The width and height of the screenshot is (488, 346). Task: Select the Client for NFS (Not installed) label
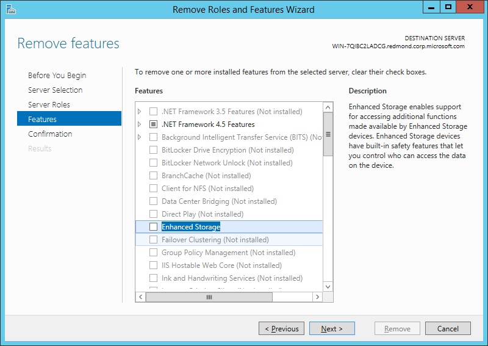[207, 189]
